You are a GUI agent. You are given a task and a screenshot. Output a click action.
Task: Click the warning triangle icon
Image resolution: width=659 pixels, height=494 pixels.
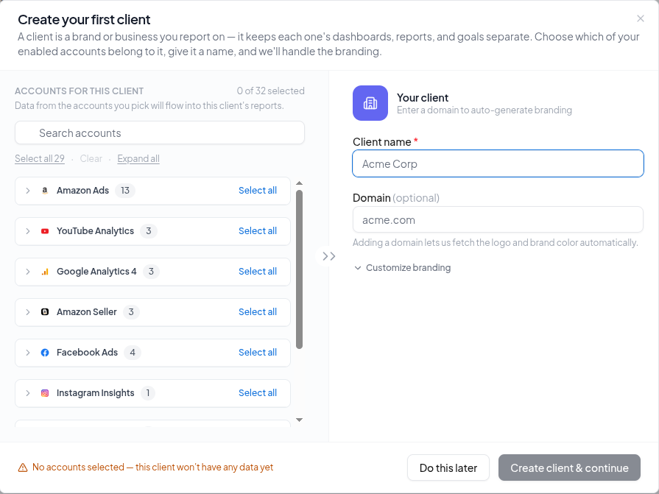tap(23, 467)
